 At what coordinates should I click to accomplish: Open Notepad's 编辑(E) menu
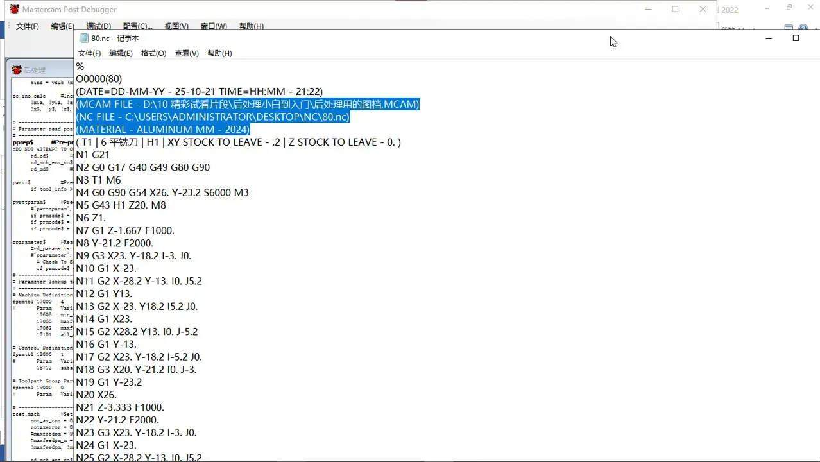(x=121, y=53)
